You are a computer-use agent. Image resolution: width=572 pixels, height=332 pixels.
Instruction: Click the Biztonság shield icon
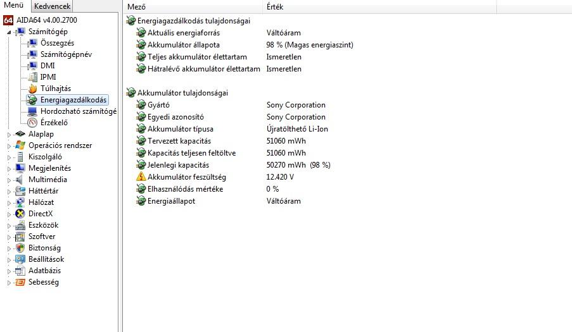(20, 248)
